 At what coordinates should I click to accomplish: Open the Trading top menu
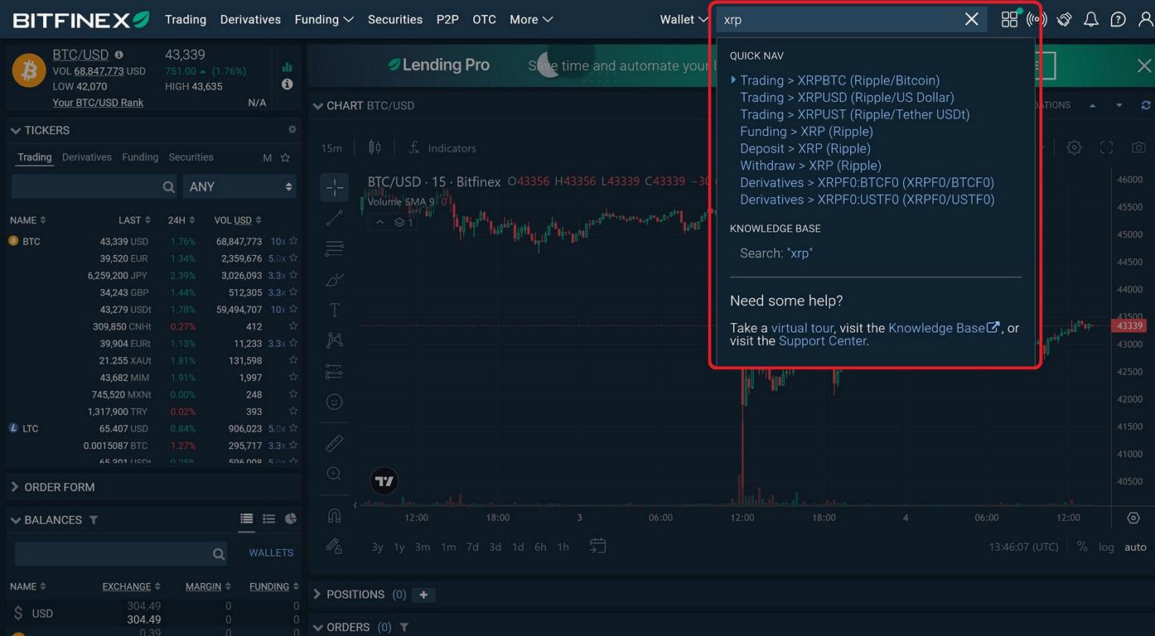tap(186, 19)
